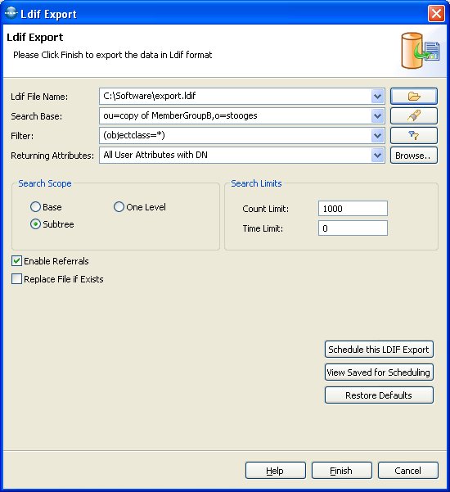Viewport: 450px width, 492px height.
Task: Click the 'Please Click Finish to export' message
Action: pyautogui.click(x=113, y=55)
